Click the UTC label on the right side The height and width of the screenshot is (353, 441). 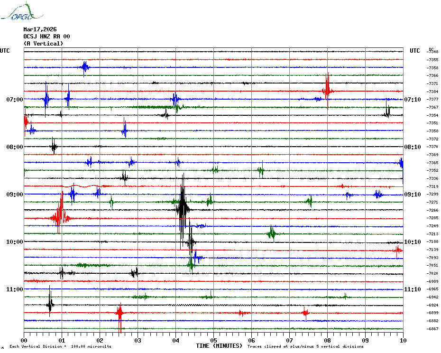(414, 51)
